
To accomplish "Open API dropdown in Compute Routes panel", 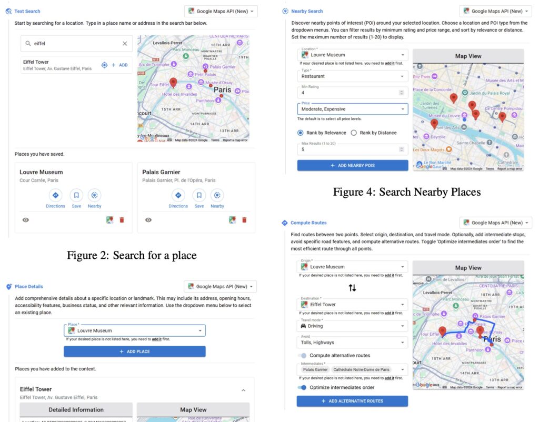I will click(496, 223).
